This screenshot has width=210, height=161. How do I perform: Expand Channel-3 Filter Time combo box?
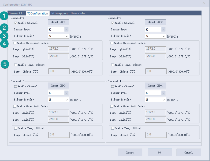click(58, 100)
